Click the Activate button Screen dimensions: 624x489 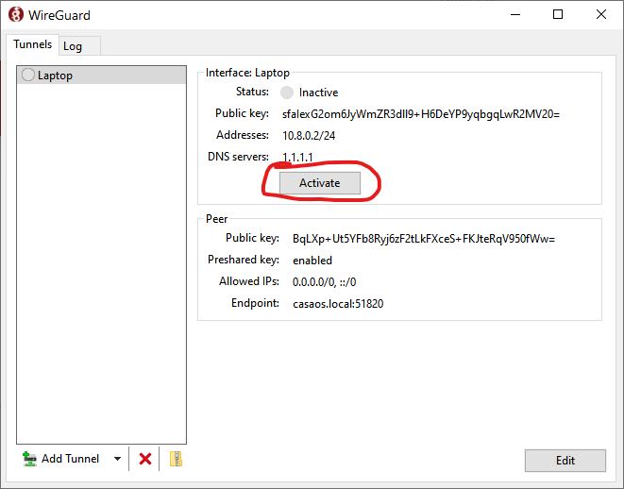point(319,183)
